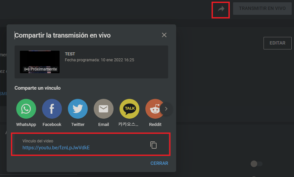The width and height of the screenshot is (294, 177).
Task: Click the TEST stream title
Action: pyautogui.click(x=70, y=54)
